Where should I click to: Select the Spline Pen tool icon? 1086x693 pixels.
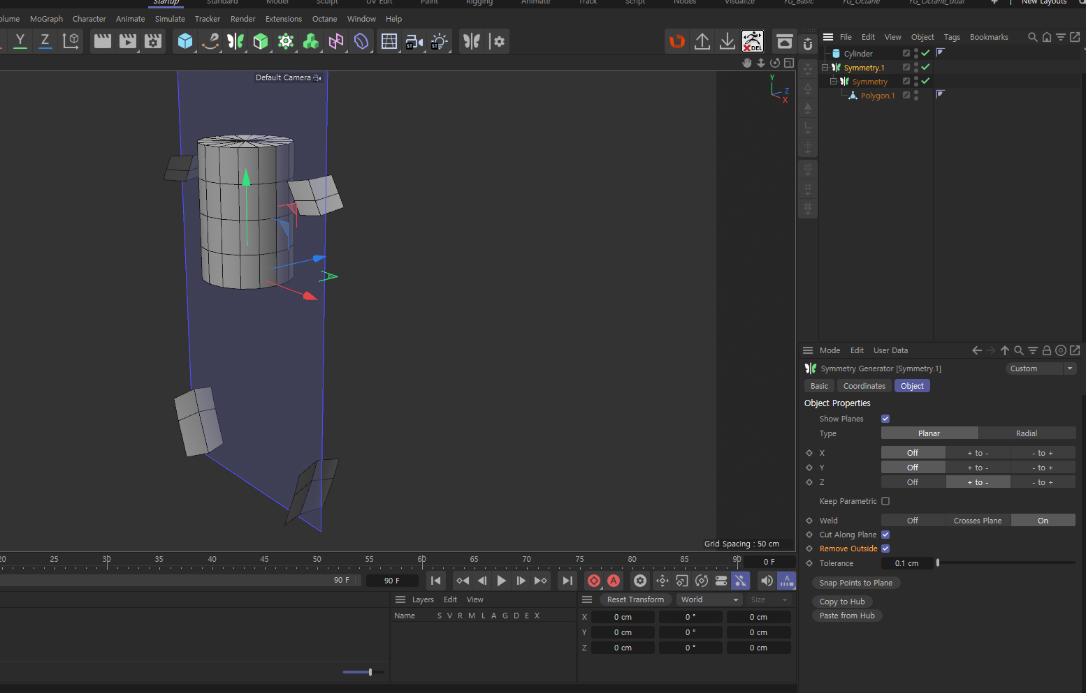coord(210,41)
